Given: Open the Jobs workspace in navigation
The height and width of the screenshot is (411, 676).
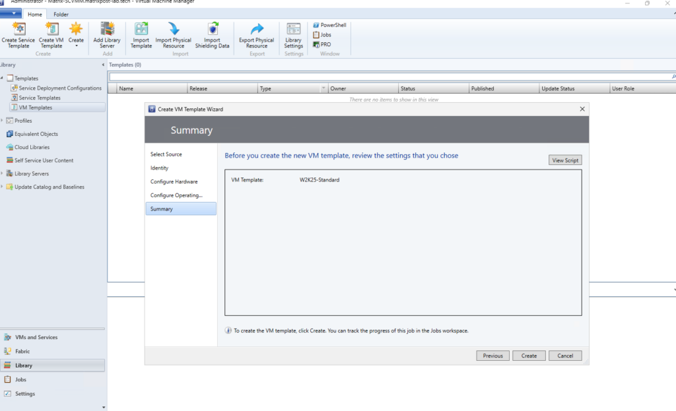Looking at the screenshot, I should click(52, 379).
